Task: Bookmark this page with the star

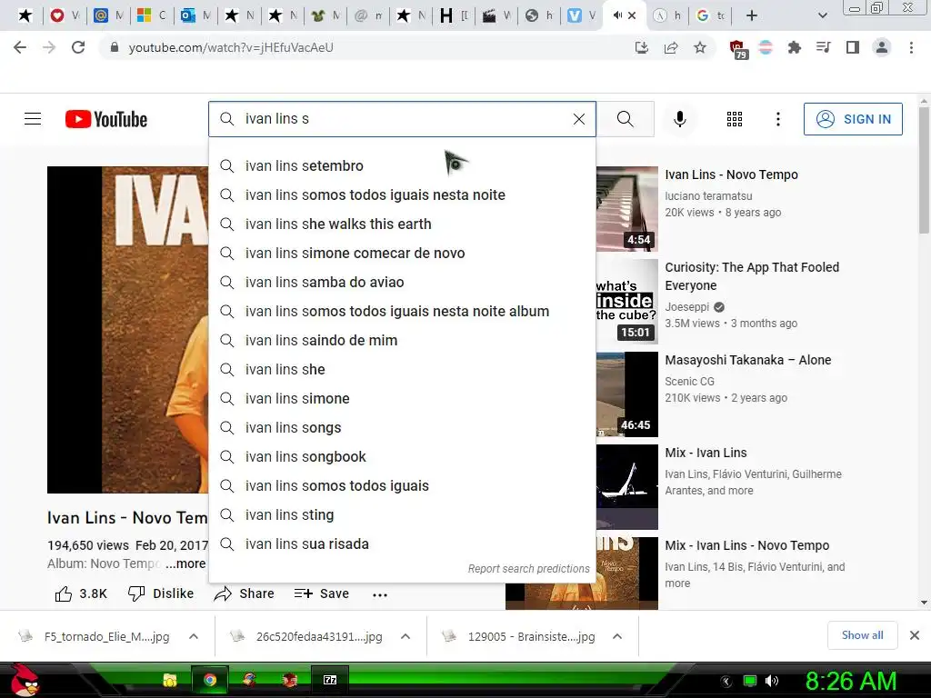Action: click(700, 47)
